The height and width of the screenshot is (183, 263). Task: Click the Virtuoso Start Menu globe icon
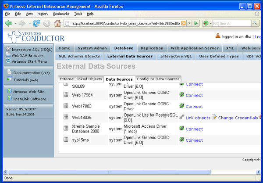tap(8, 61)
